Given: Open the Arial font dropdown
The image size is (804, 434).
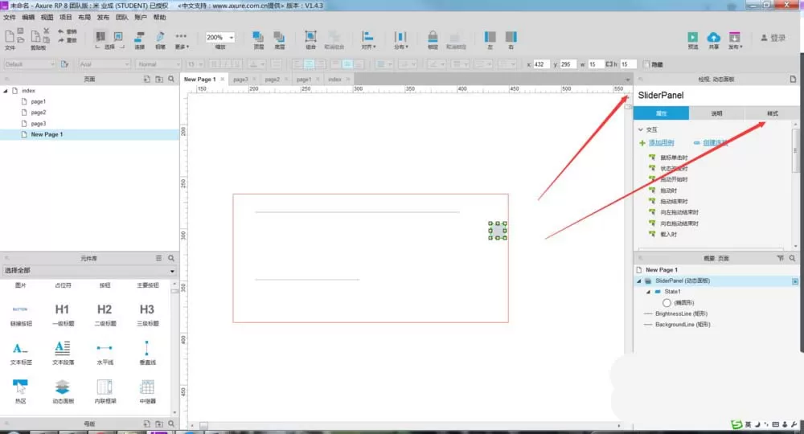Looking at the screenshot, I should click(x=105, y=64).
